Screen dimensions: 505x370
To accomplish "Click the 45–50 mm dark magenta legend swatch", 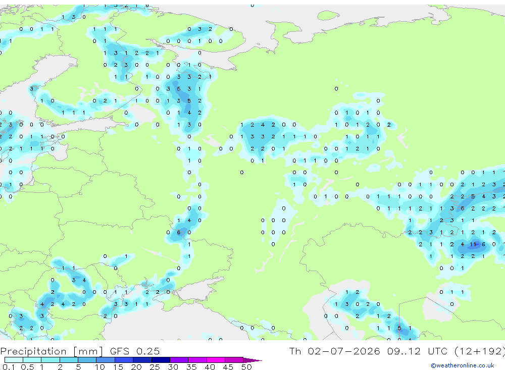I will pyautogui.click(x=234, y=360).
